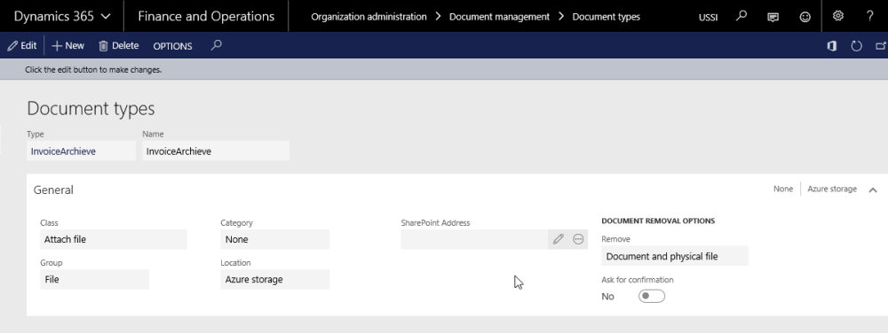Click 'None' summary text in General header

click(782, 189)
